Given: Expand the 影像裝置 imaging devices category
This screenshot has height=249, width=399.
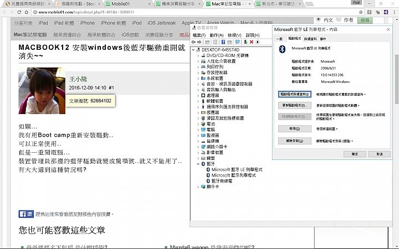Looking at the screenshot, I should click(198, 153).
